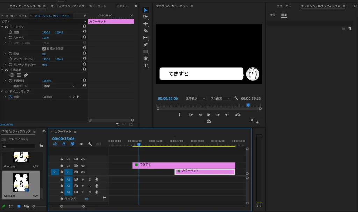Uncheck the 縦横比を固定 checkbox
358x212 pixels.
[x=44, y=49]
